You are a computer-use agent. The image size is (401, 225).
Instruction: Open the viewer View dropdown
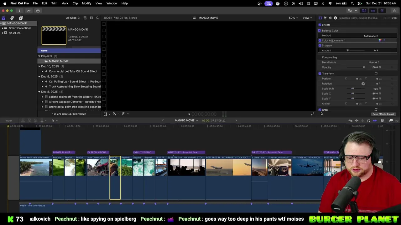(307, 18)
